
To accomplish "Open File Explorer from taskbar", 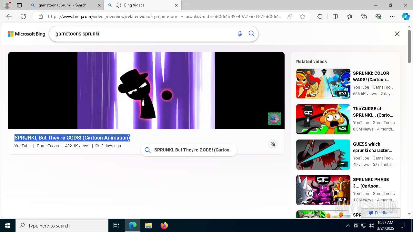I will pyautogui.click(x=148, y=226).
